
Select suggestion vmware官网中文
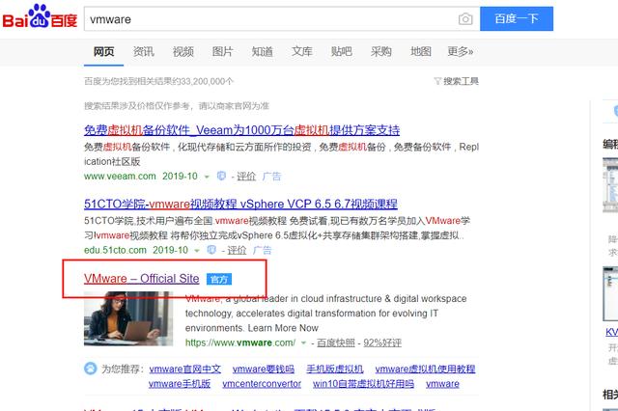pos(184,369)
